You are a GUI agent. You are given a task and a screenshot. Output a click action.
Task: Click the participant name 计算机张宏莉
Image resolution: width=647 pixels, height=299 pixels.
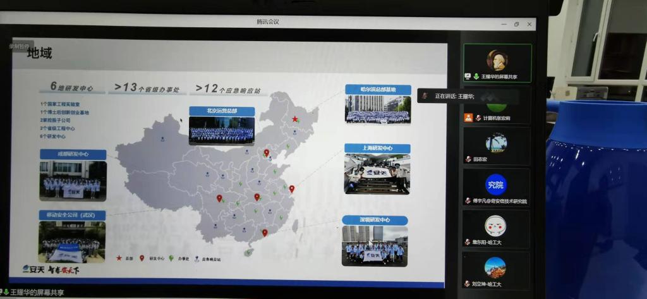tap(497, 118)
